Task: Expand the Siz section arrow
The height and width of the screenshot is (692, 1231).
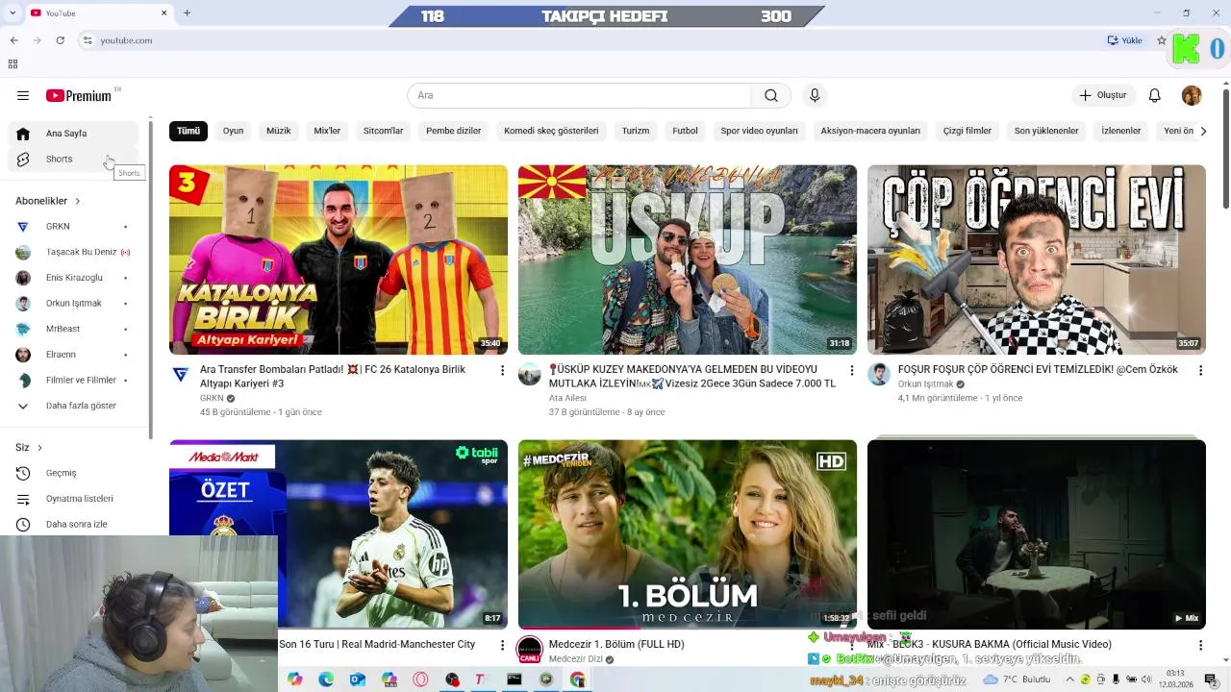Action: tap(39, 448)
